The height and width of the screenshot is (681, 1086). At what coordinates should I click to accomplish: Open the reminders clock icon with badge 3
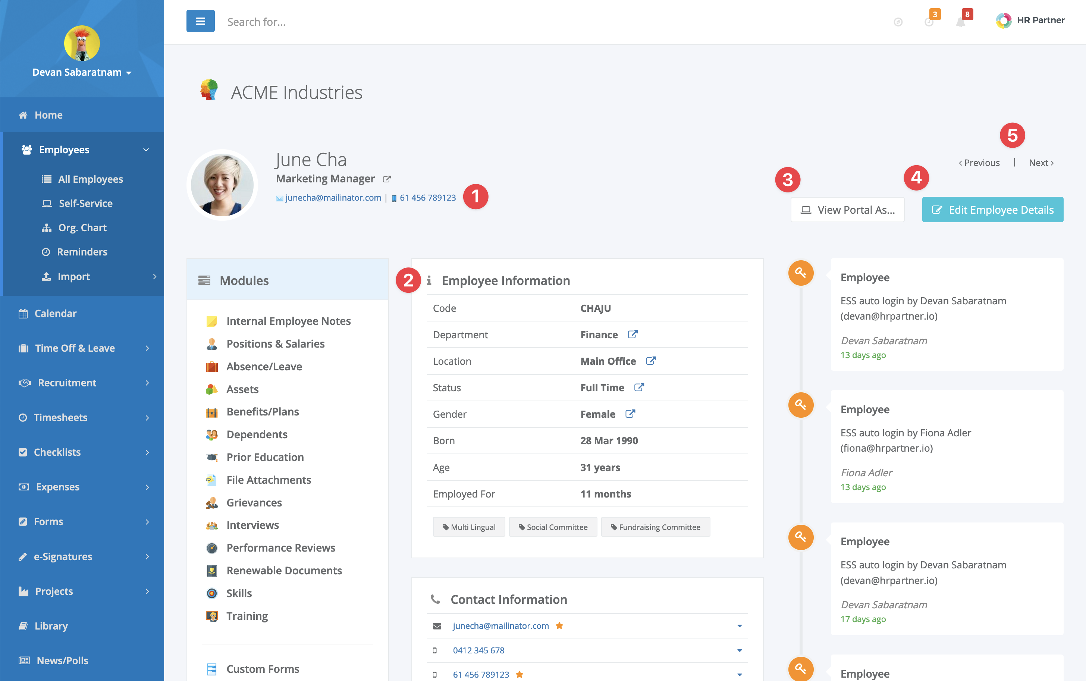pyautogui.click(x=928, y=22)
